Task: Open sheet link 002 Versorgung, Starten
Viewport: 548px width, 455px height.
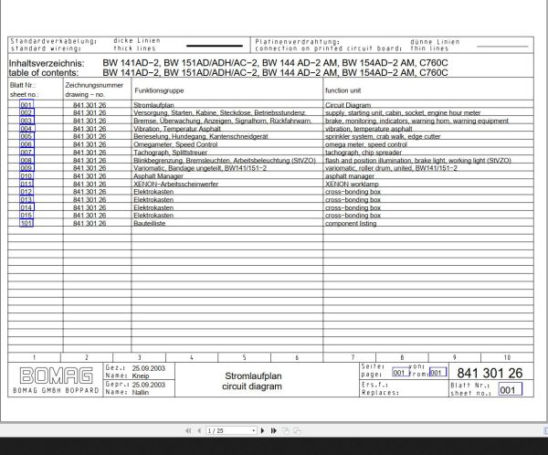Action: (26, 112)
